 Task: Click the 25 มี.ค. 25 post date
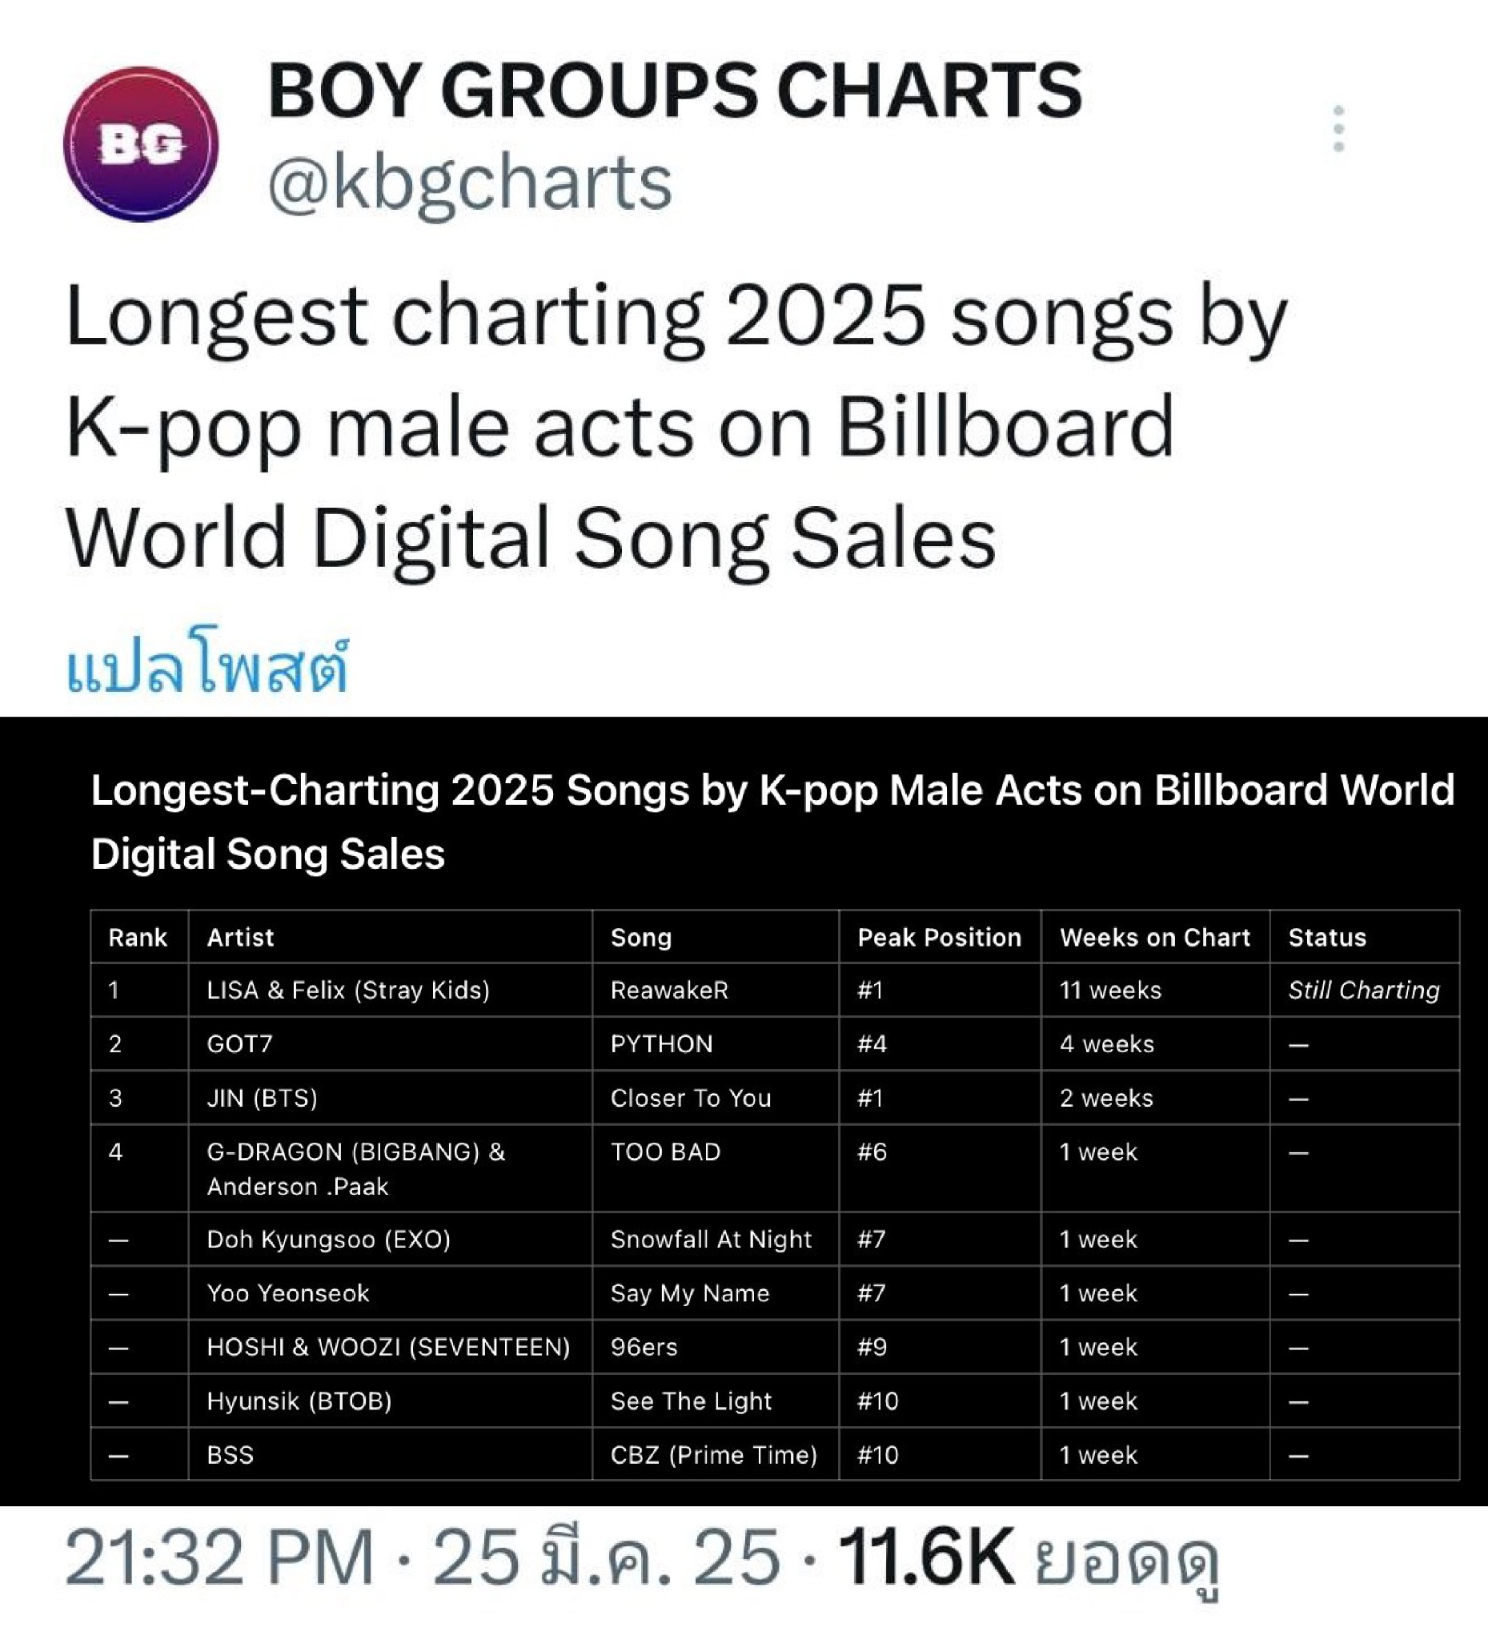pos(607,1557)
